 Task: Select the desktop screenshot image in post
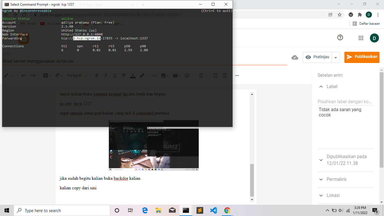click(154, 145)
